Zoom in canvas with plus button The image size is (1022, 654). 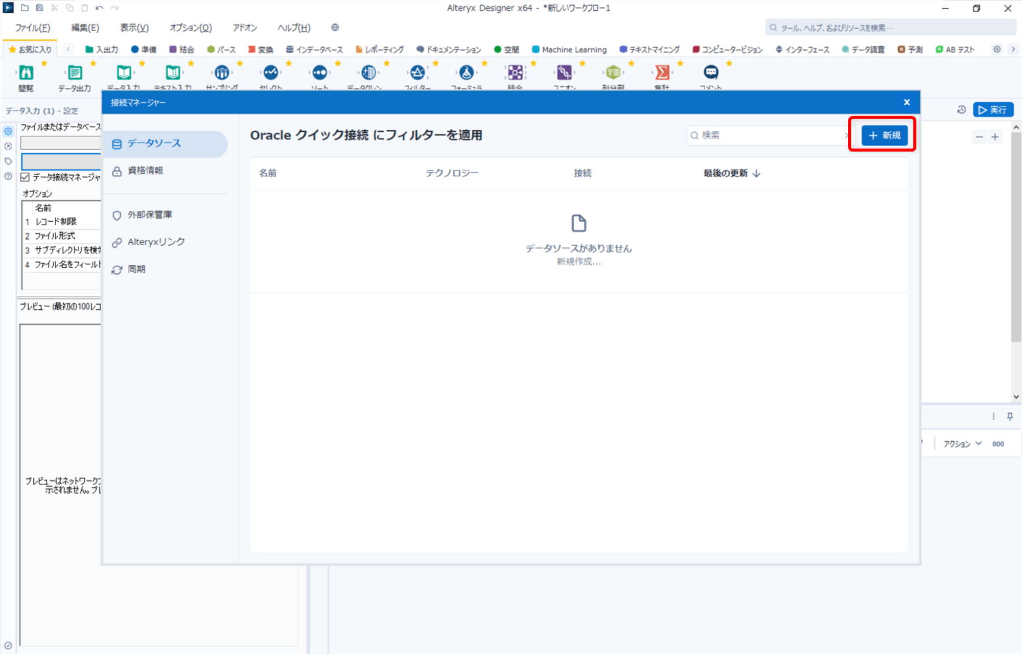tap(995, 137)
